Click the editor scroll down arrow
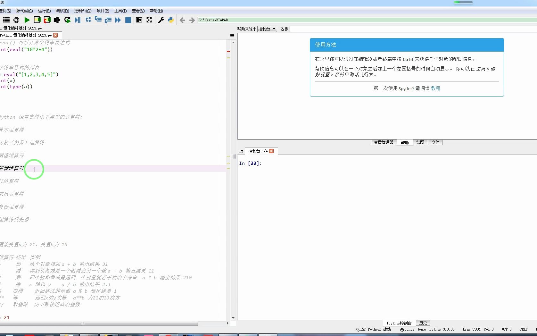 coord(233,318)
